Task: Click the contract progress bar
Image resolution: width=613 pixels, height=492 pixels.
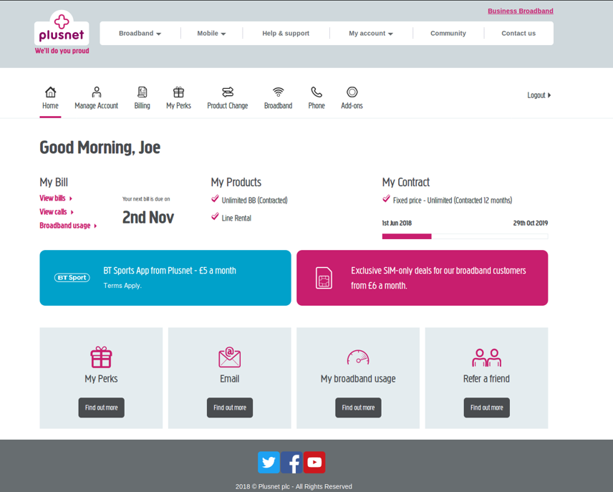Action: (x=465, y=236)
